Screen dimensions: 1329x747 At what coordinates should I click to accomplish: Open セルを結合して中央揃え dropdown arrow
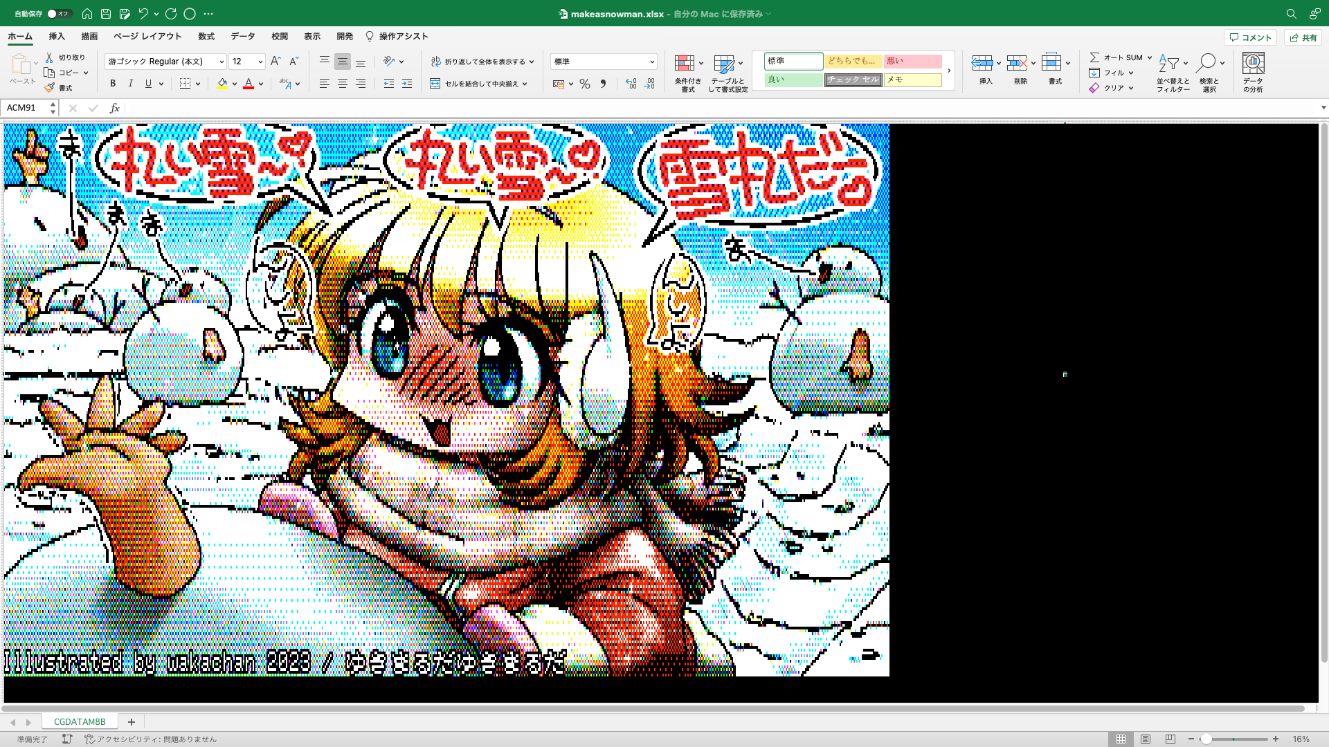pos(525,84)
